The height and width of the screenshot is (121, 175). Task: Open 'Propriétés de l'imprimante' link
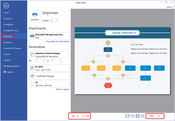tap(58, 42)
